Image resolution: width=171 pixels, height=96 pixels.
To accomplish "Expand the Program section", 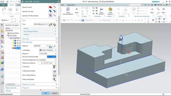I will point(56,88).
